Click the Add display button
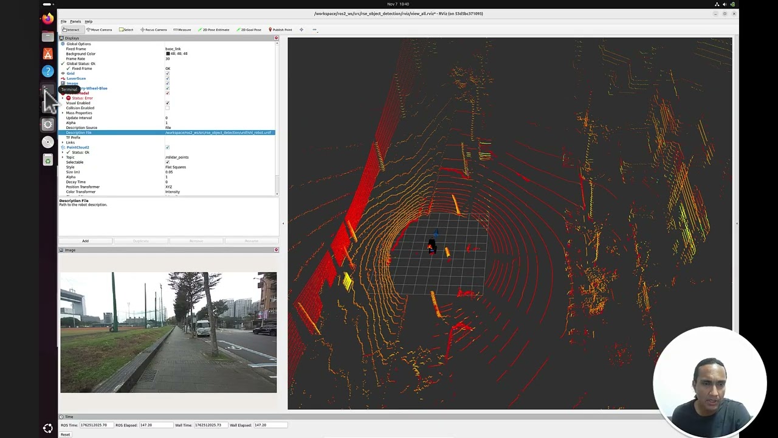The height and width of the screenshot is (438, 778). pyautogui.click(x=85, y=241)
